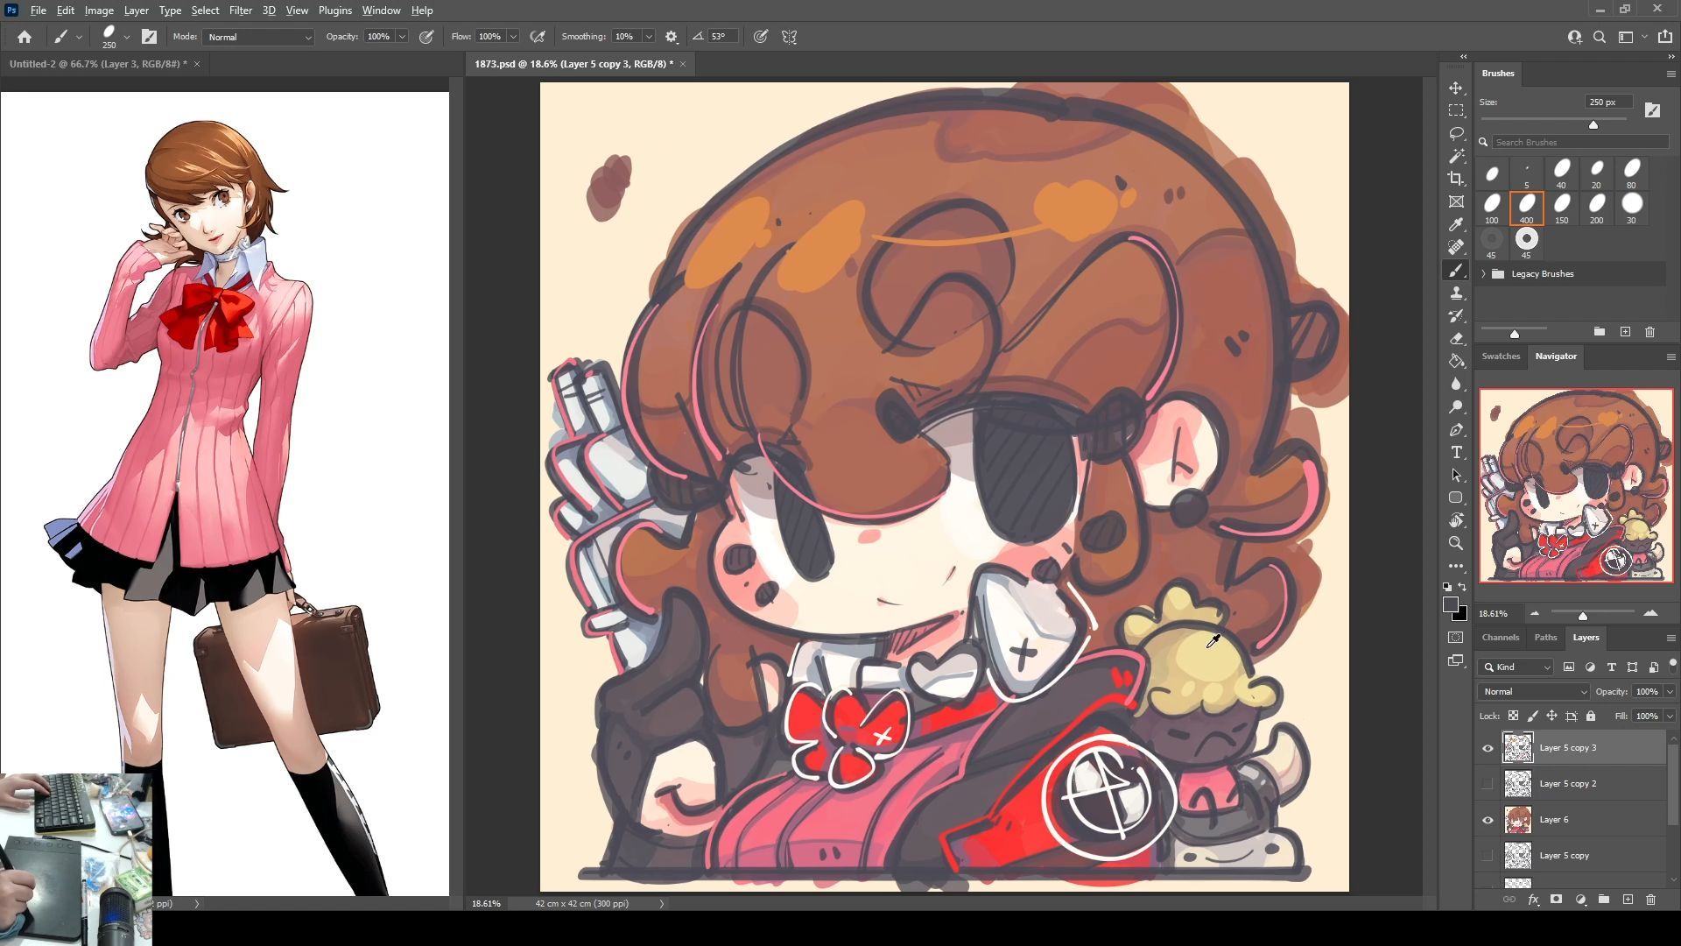Select the Lasso tool
1681x946 pixels.
point(1456,133)
